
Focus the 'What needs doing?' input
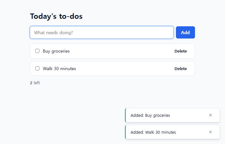tap(102, 33)
